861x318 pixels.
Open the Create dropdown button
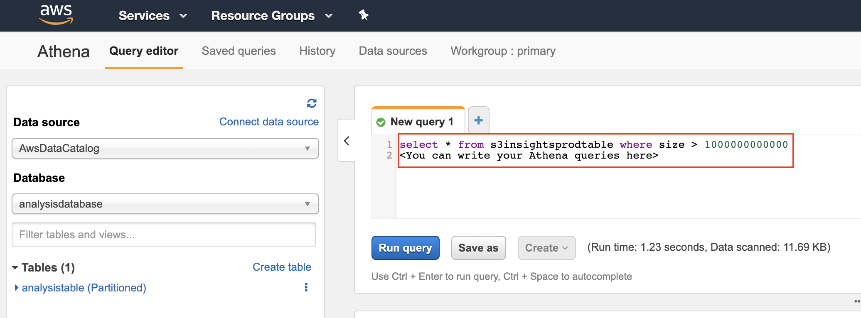click(546, 248)
